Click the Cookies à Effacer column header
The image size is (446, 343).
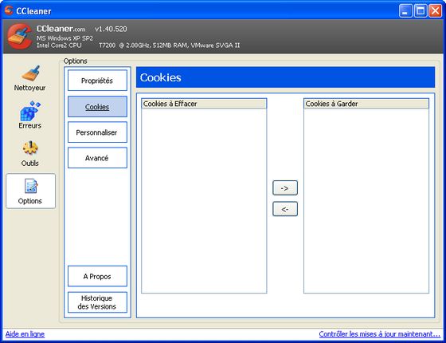204,104
